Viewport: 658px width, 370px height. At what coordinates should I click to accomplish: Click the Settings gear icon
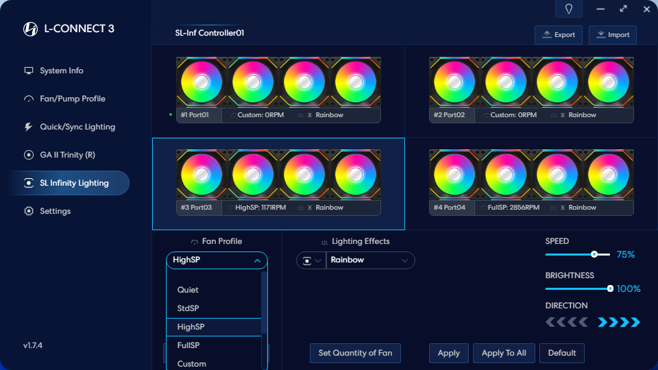(29, 211)
